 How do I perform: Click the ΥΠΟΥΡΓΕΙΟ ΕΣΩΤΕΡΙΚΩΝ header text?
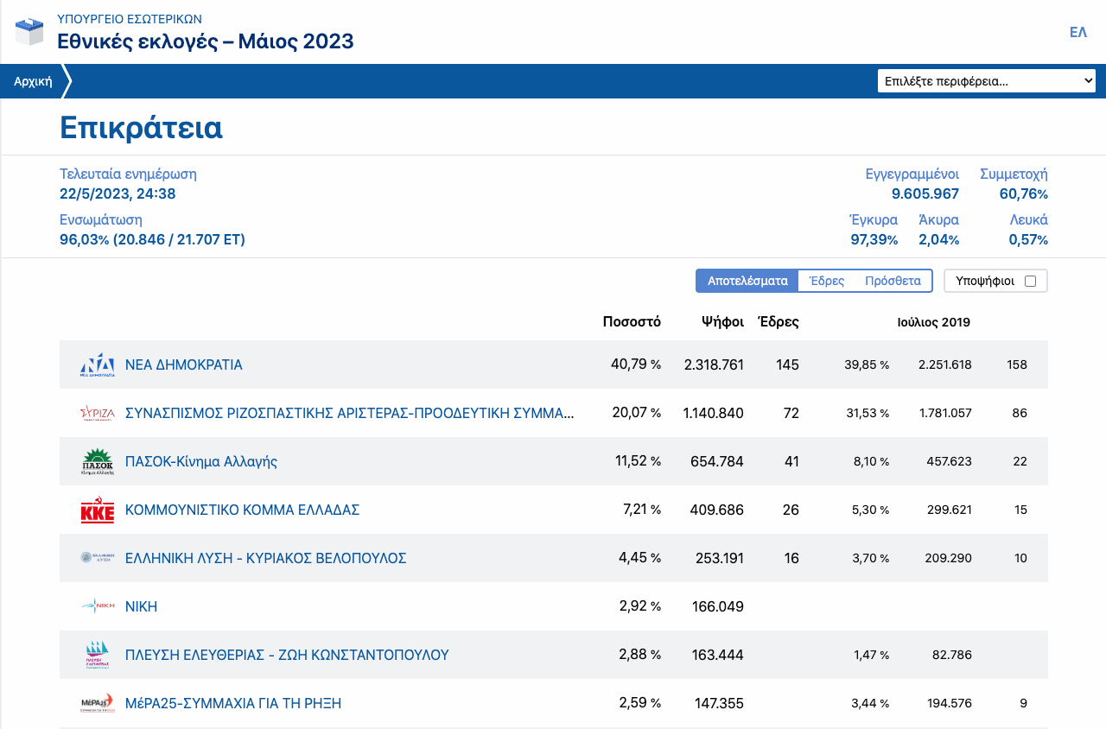point(130,18)
